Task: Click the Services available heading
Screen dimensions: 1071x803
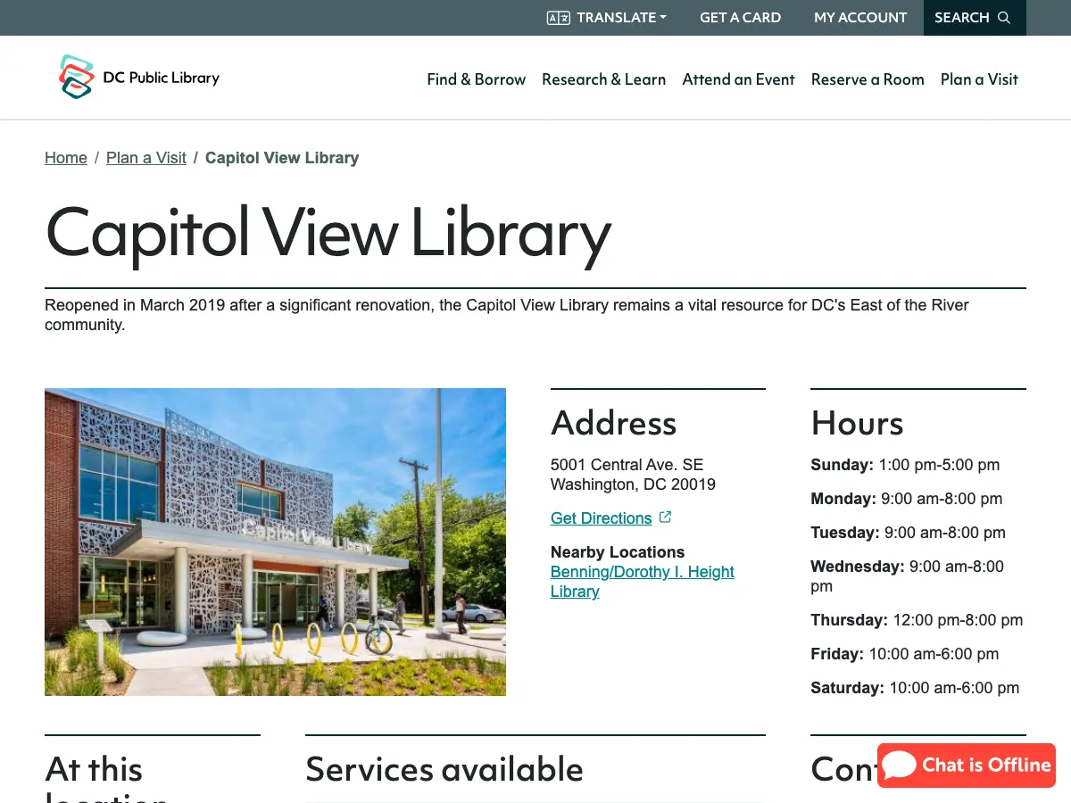Action: 444,769
